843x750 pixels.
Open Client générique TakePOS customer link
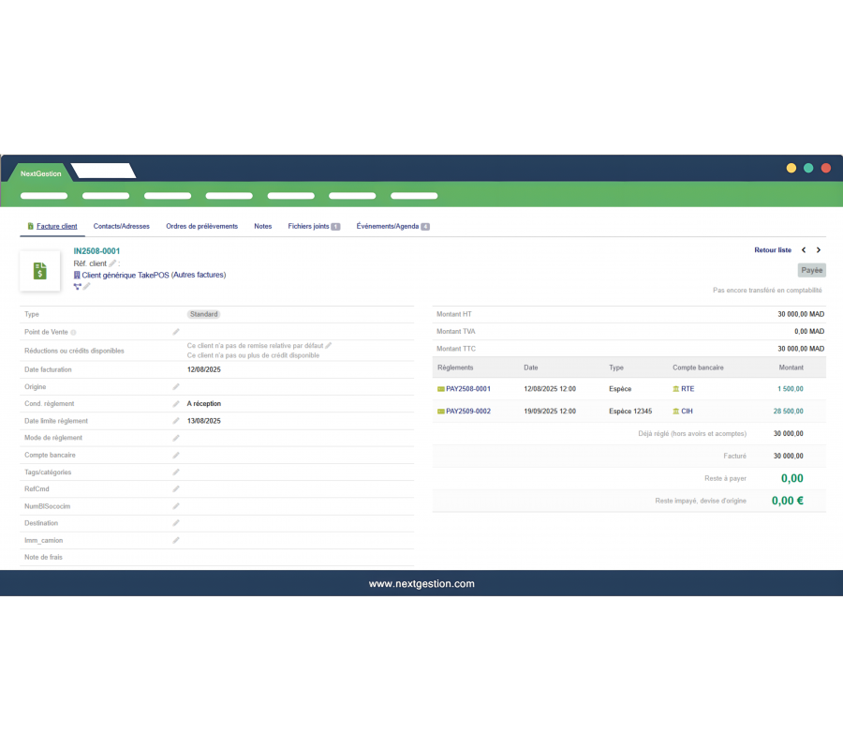(154, 275)
